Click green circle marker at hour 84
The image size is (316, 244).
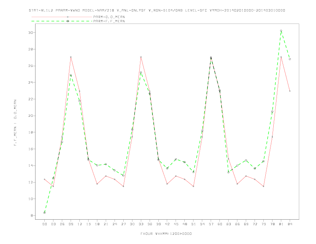click(290, 59)
